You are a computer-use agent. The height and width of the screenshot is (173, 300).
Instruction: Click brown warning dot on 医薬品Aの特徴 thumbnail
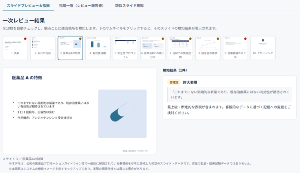(x=80, y=39)
